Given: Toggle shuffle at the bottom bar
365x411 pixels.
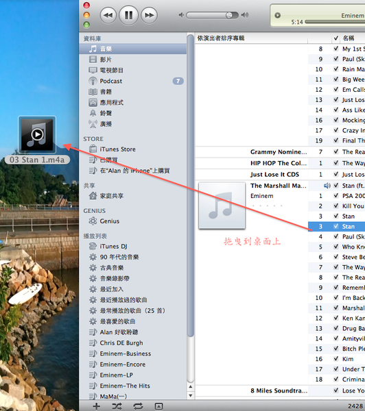Looking at the screenshot, I should (x=117, y=406).
